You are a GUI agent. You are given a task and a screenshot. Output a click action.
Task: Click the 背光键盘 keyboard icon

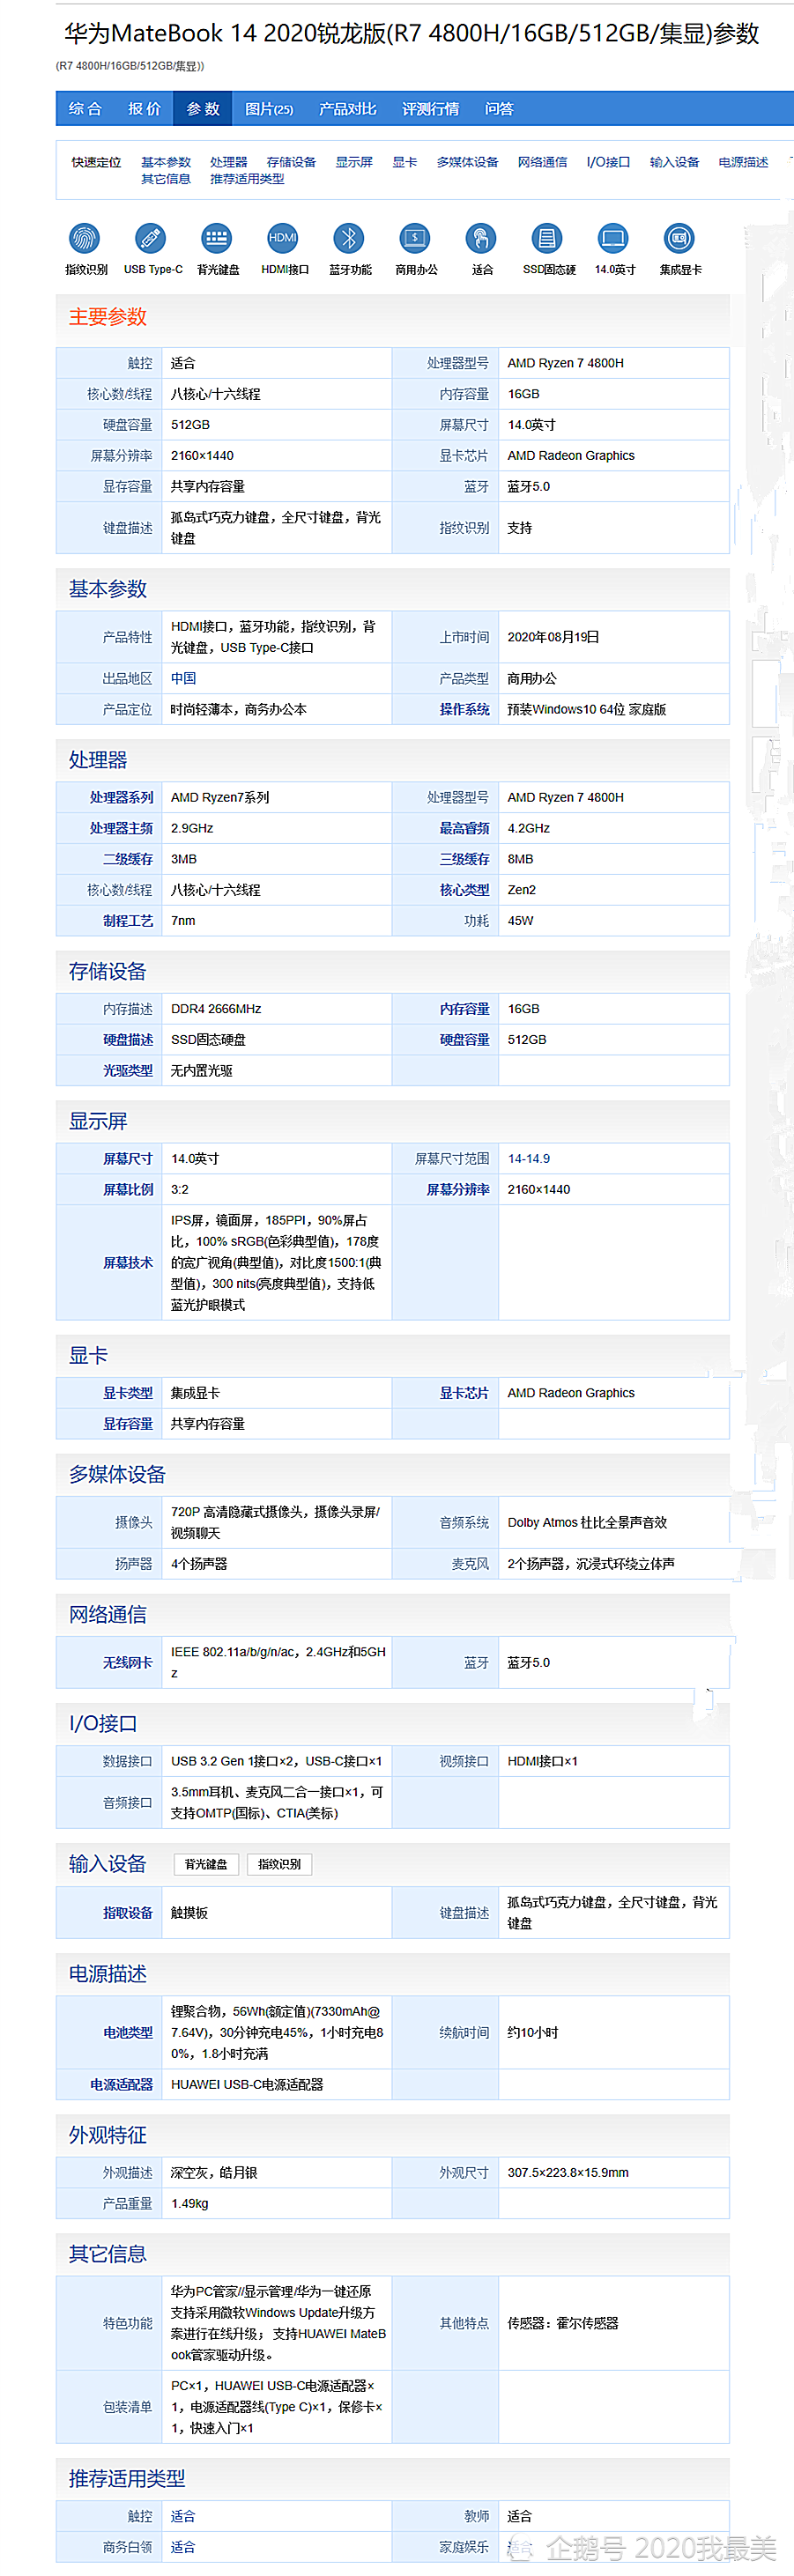point(216,238)
